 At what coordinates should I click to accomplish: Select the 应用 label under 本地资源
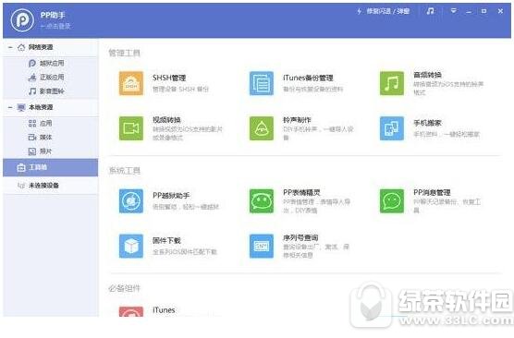tap(46, 123)
